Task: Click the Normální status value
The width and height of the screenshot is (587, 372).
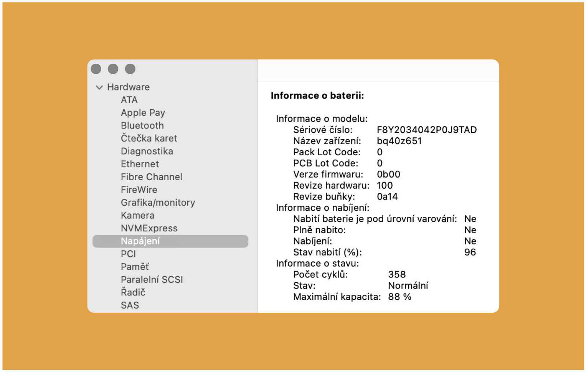Action: tap(408, 286)
